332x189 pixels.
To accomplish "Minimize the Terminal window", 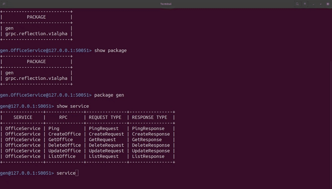I will (313, 4).
